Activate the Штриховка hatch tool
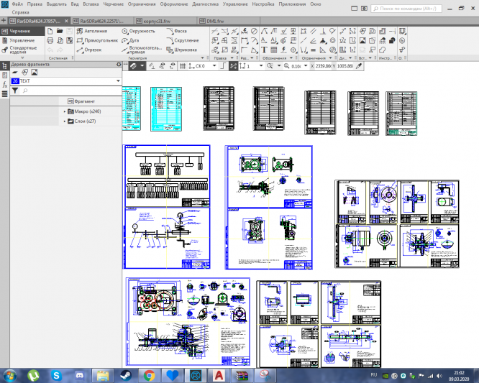Screen dimensions: 479x383 tap(184, 50)
